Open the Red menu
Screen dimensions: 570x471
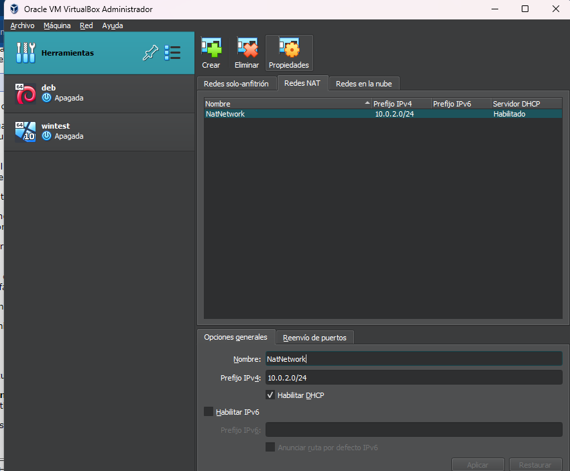86,25
